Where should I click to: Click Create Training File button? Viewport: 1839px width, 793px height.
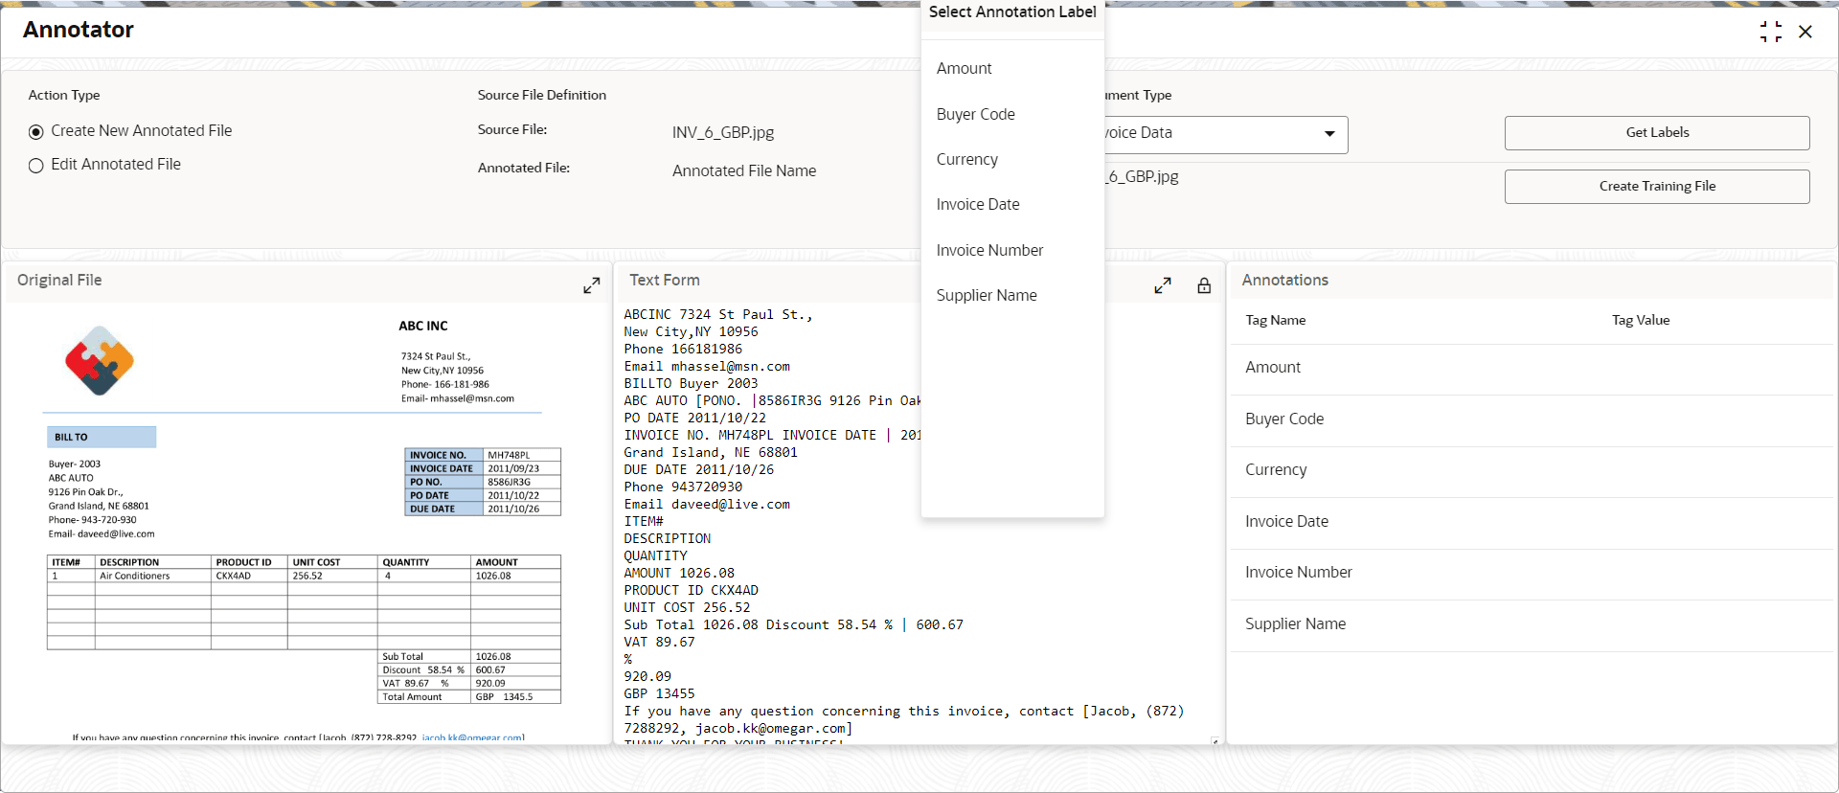[x=1657, y=187]
